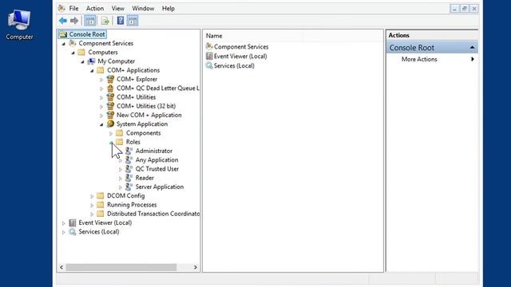
Task: Click the Console Root folder icon in tree
Action: tap(63, 34)
